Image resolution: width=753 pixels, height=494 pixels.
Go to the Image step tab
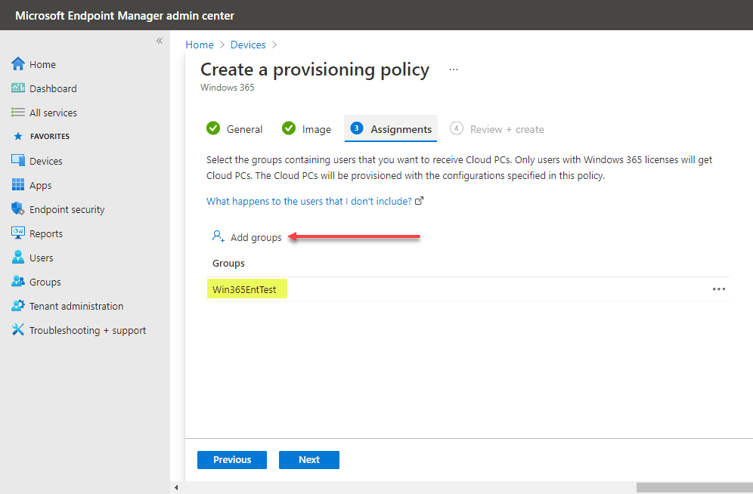307,129
